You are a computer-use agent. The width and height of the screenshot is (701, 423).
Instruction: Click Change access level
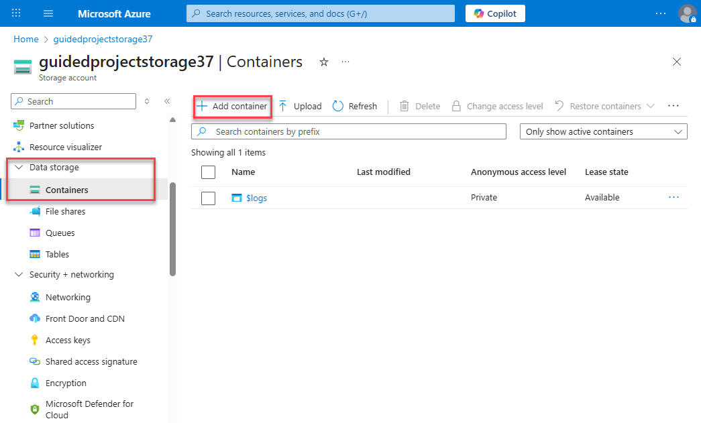coord(497,107)
